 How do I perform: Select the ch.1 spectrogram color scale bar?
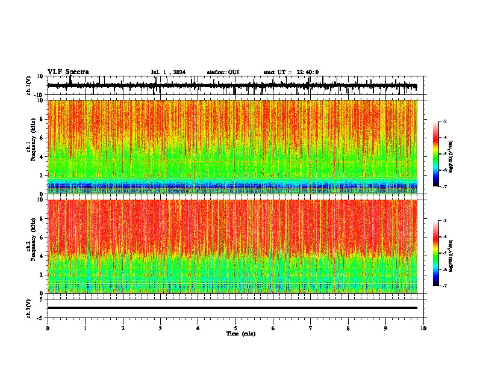[436, 154]
